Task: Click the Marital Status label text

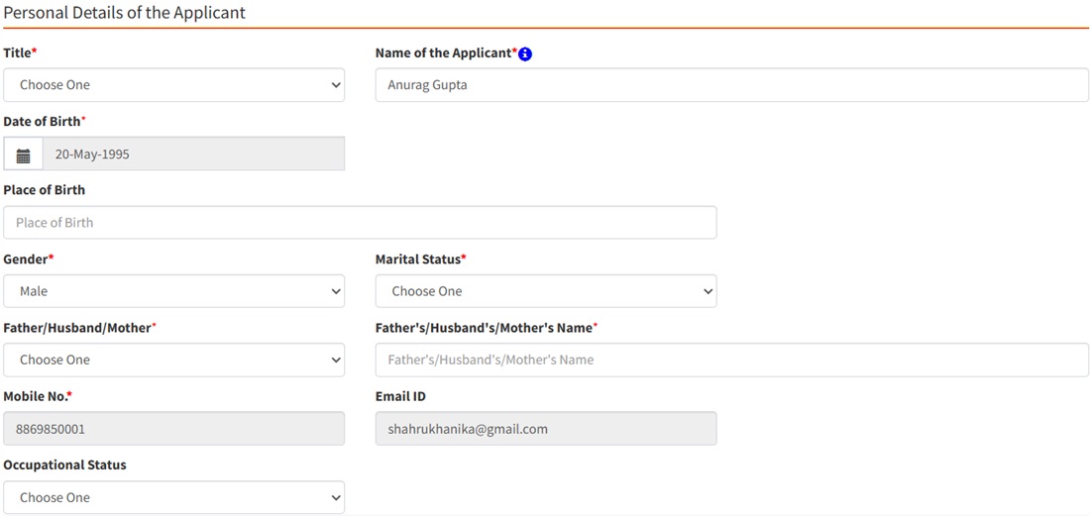Action: (x=418, y=259)
